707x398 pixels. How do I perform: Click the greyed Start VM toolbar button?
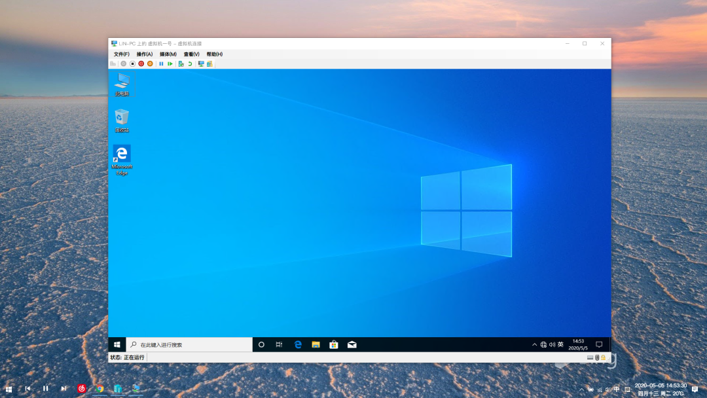pos(124,64)
